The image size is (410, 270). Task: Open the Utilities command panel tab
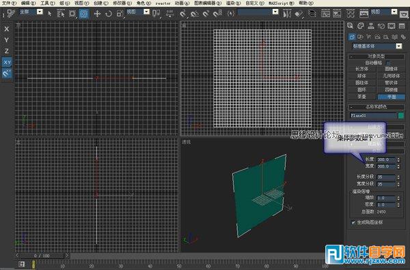(x=402, y=26)
